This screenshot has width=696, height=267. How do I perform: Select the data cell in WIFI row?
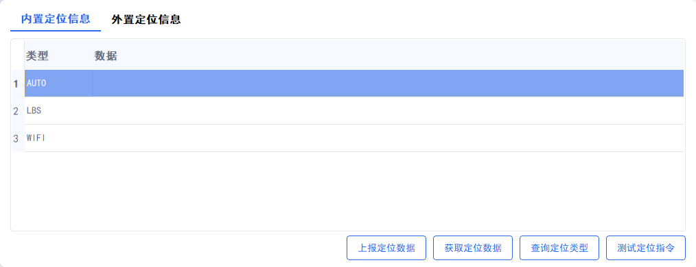click(x=388, y=138)
